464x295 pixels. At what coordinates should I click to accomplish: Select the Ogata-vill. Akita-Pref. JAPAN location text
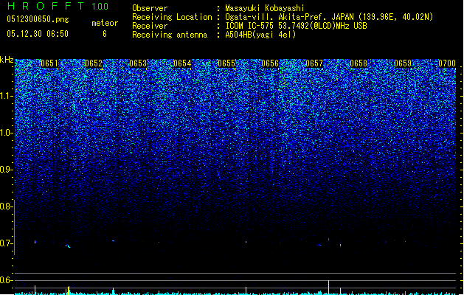click(329, 17)
